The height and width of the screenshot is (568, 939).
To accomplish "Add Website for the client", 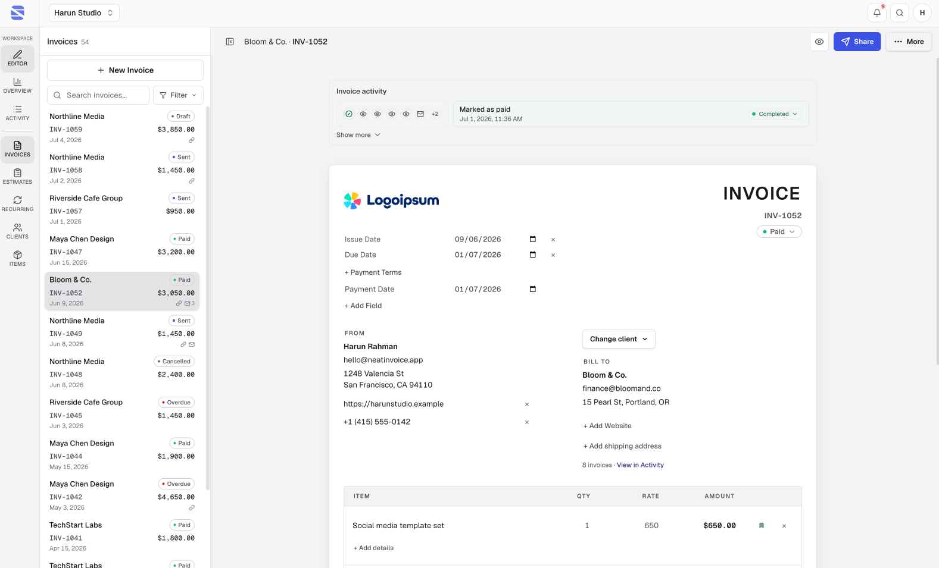I will click(607, 426).
